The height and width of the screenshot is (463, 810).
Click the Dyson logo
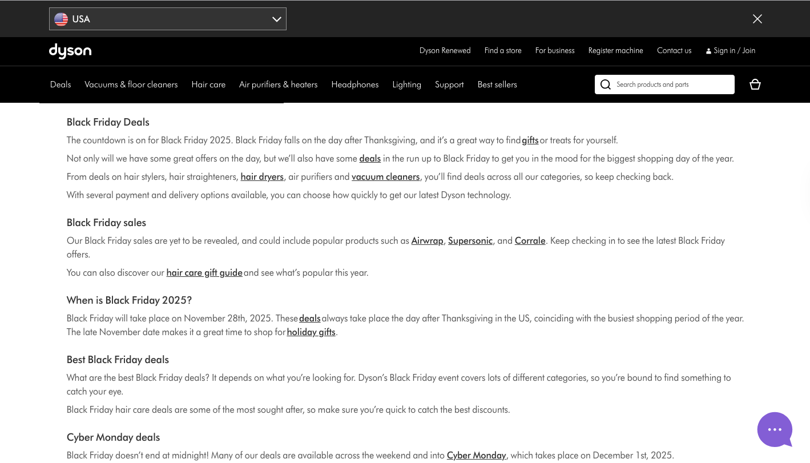point(70,51)
